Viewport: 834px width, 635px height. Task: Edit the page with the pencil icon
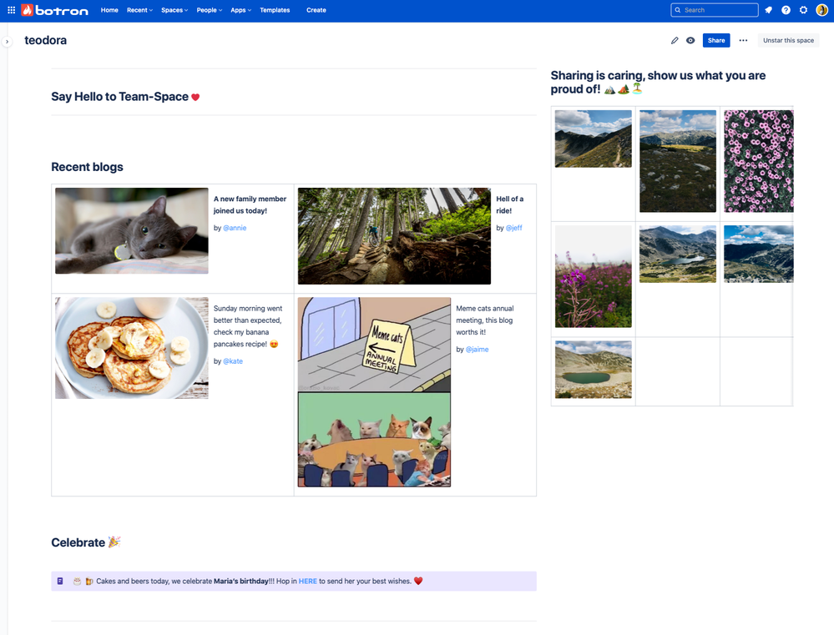pyautogui.click(x=675, y=40)
